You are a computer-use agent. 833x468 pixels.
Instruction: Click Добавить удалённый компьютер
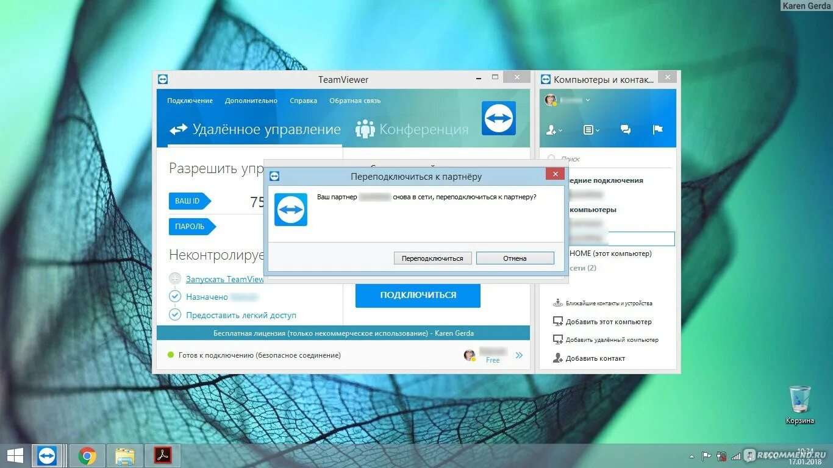pos(612,340)
